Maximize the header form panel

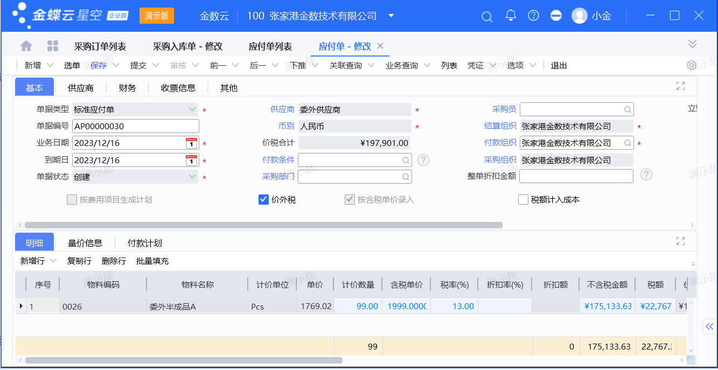[680, 86]
